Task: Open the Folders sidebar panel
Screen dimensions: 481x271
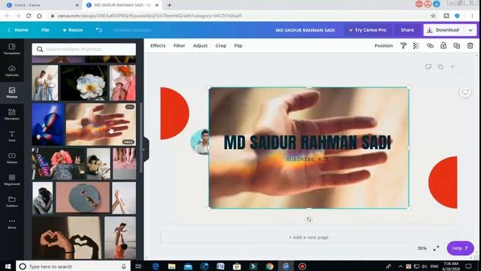Action: coord(12,202)
